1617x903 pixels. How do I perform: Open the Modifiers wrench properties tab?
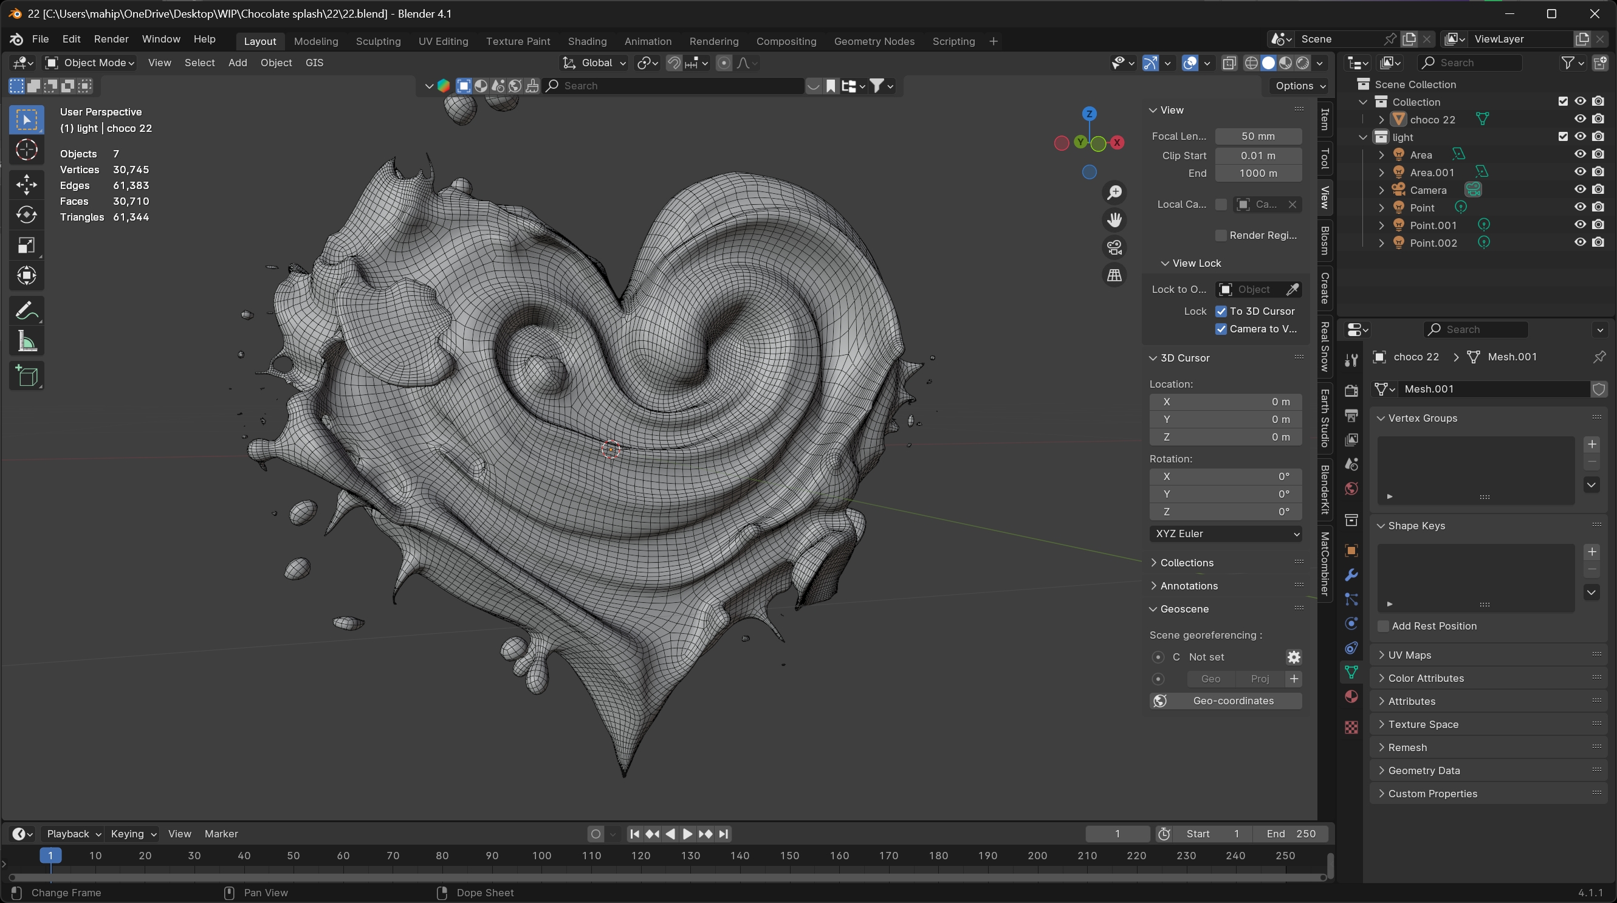[x=1351, y=575]
